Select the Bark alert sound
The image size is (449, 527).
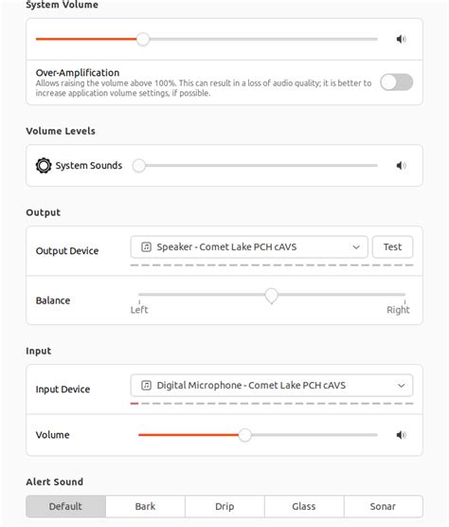pyautogui.click(x=145, y=506)
